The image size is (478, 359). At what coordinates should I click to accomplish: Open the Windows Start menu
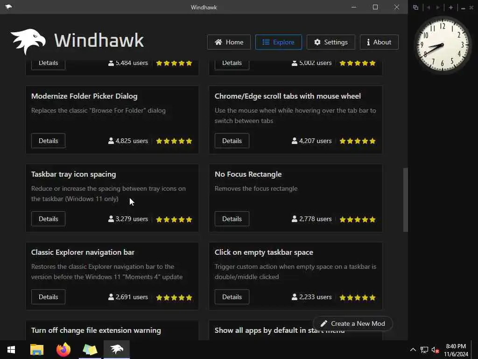pyautogui.click(x=11, y=350)
